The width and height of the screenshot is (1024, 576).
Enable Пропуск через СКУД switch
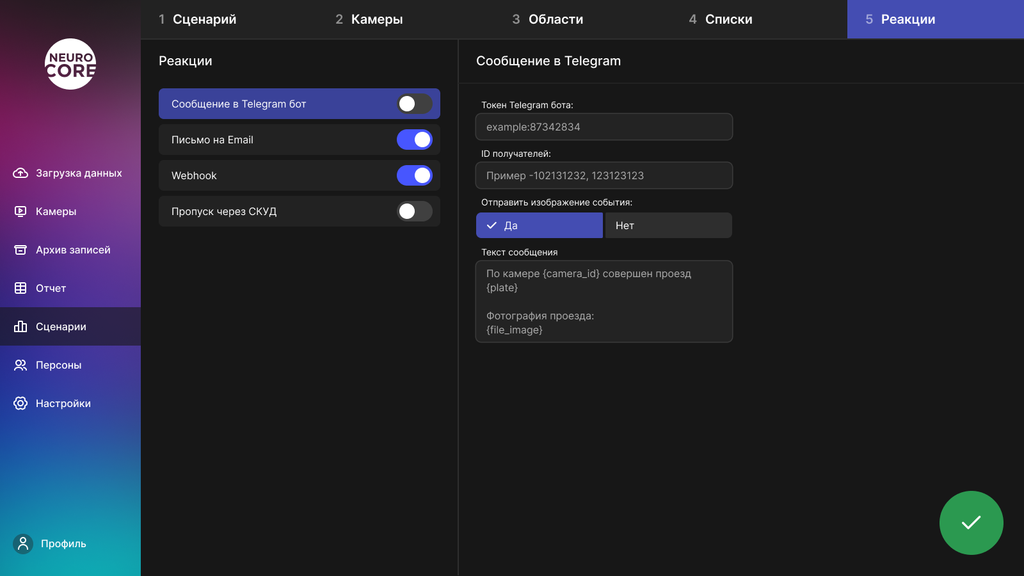coord(414,211)
